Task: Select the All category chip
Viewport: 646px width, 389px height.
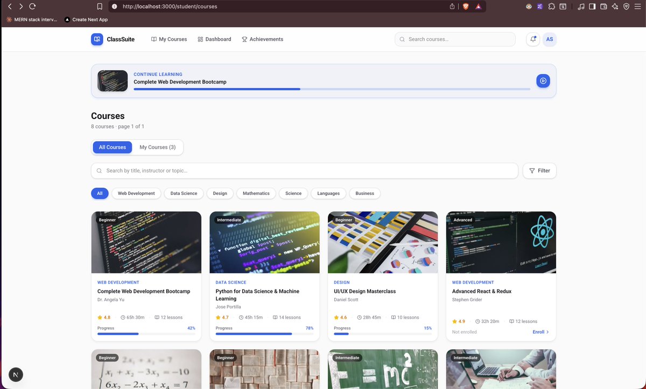Action: [100, 193]
